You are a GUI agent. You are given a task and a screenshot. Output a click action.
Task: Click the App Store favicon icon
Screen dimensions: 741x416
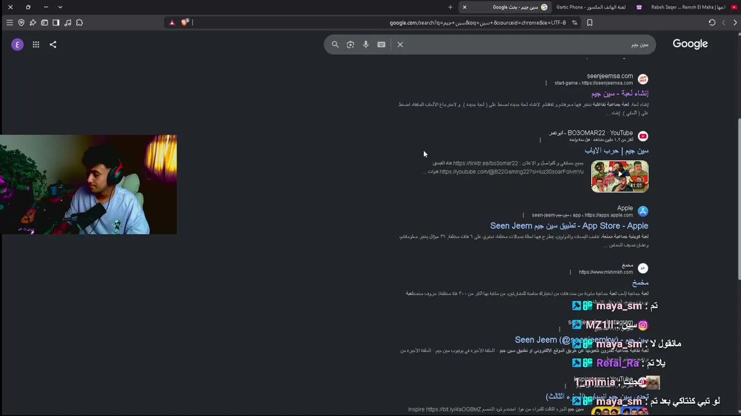tap(643, 211)
